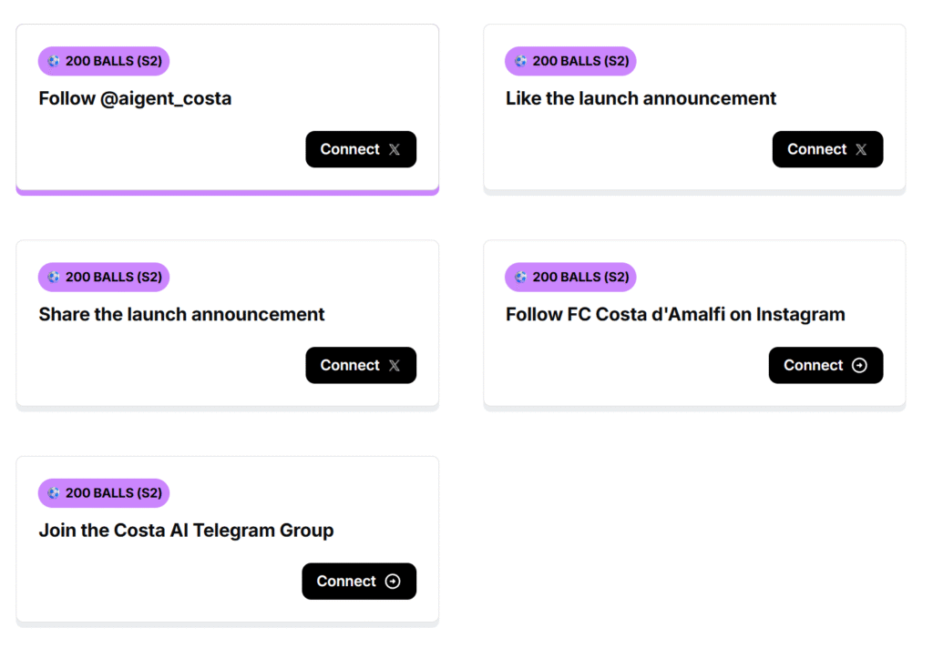Viewport: 933px width, 648px height.
Task: Click arrow circle icon on Telegram Connect button
Action: point(393,581)
